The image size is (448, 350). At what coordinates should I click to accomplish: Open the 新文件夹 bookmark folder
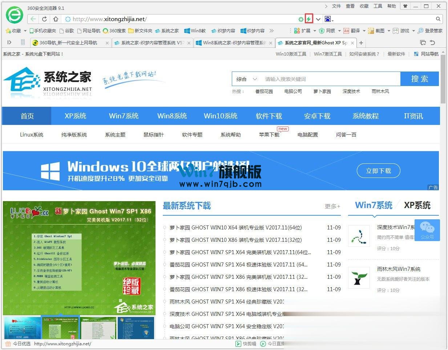[140, 31]
